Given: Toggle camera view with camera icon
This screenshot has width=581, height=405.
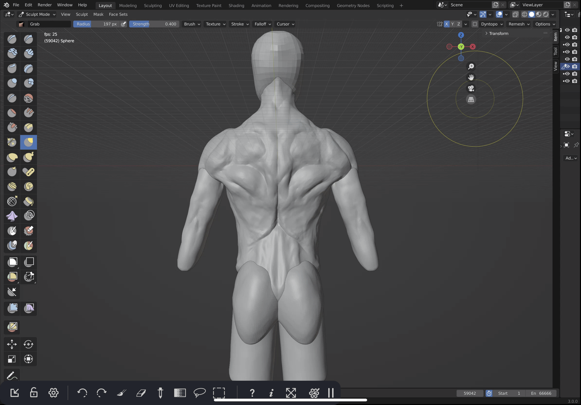Looking at the screenshot, I should [471, 88].
